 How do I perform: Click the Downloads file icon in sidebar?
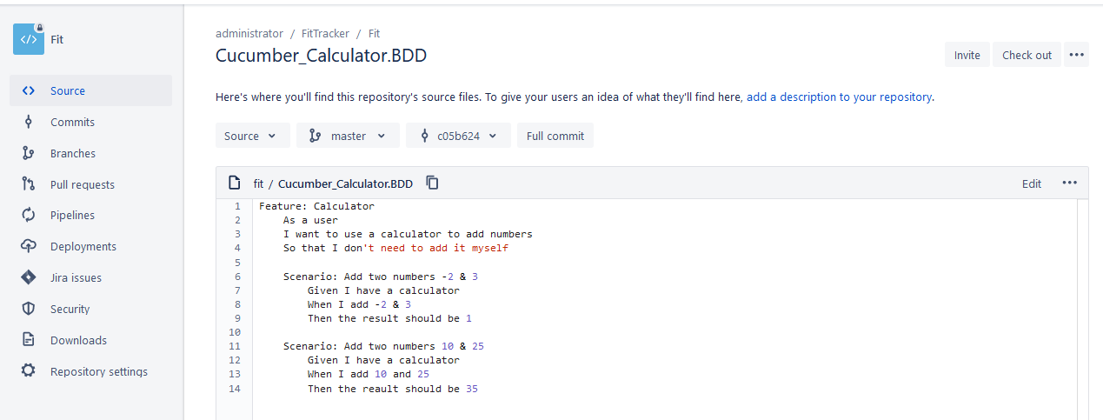coord(29,340)
